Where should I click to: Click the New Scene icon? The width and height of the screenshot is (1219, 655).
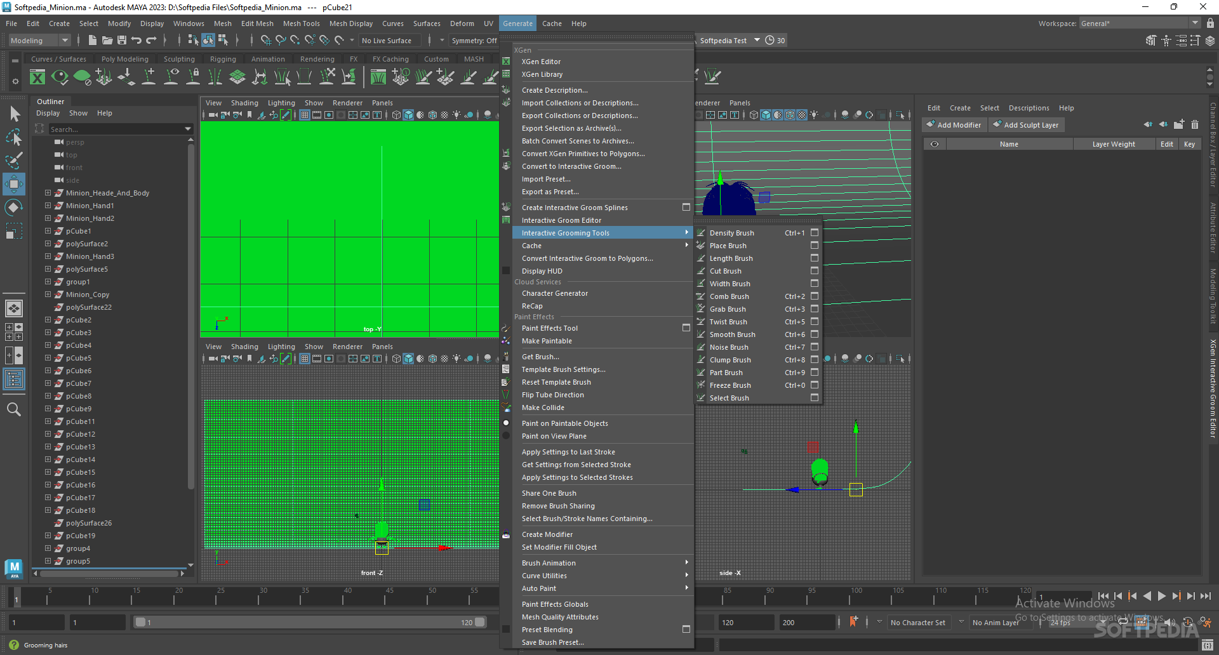[x=93, y=40]
